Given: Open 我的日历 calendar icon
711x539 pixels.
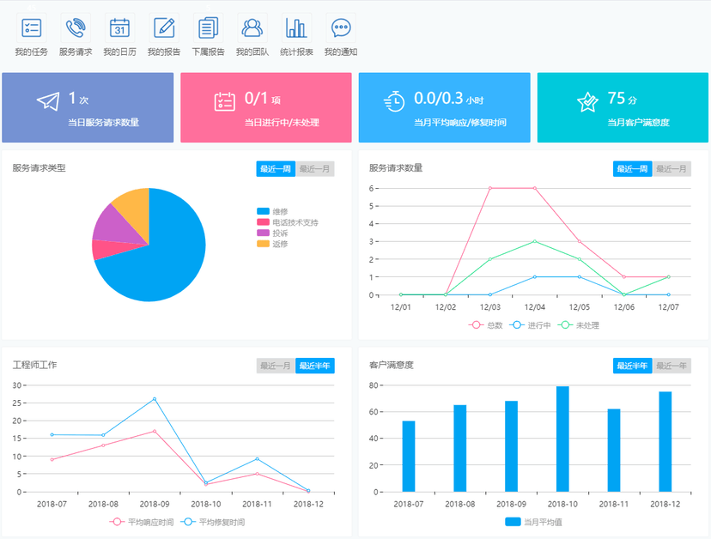Looking at the screenshot, I should coord(119,27).
